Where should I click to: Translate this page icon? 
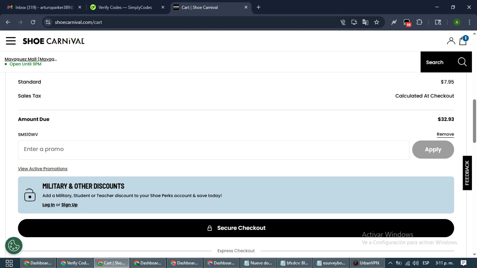[365, 22]
